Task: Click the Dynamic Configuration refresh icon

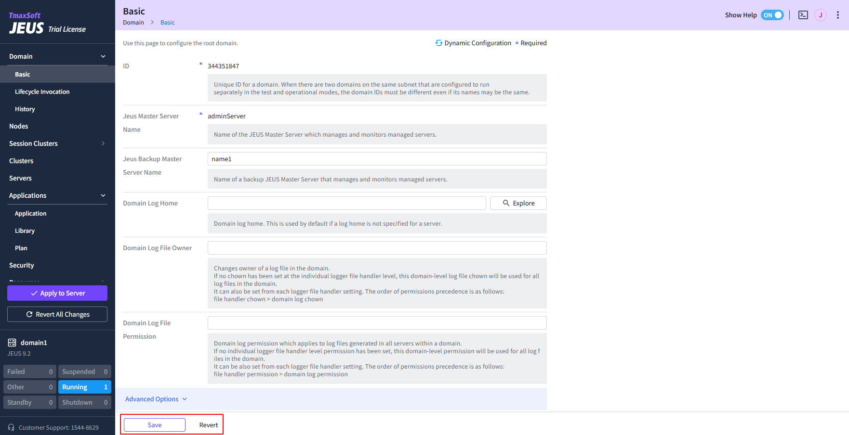Action: click(x=438, y=43)
